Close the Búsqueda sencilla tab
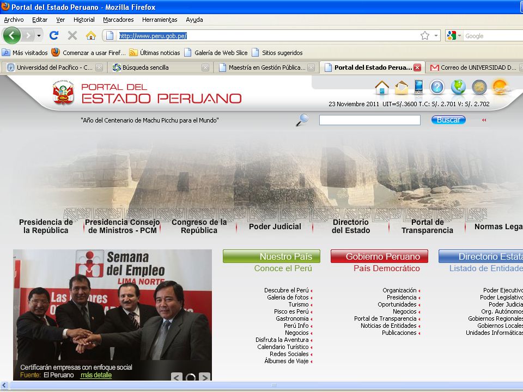 [x=205, y=68]
